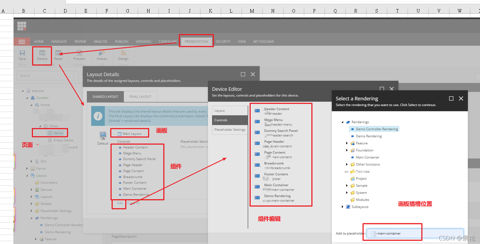Click the Default device monitor icon

(103, 136)
